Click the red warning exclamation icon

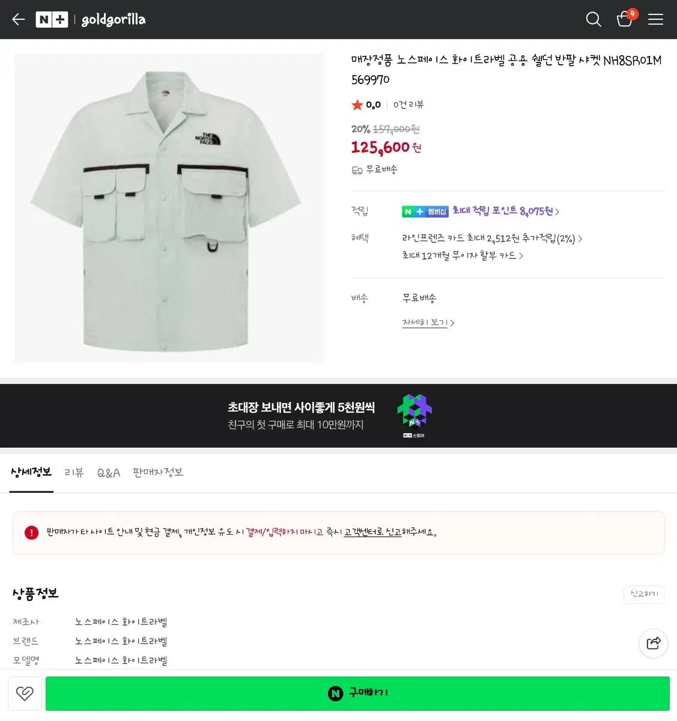coord(31,532)
